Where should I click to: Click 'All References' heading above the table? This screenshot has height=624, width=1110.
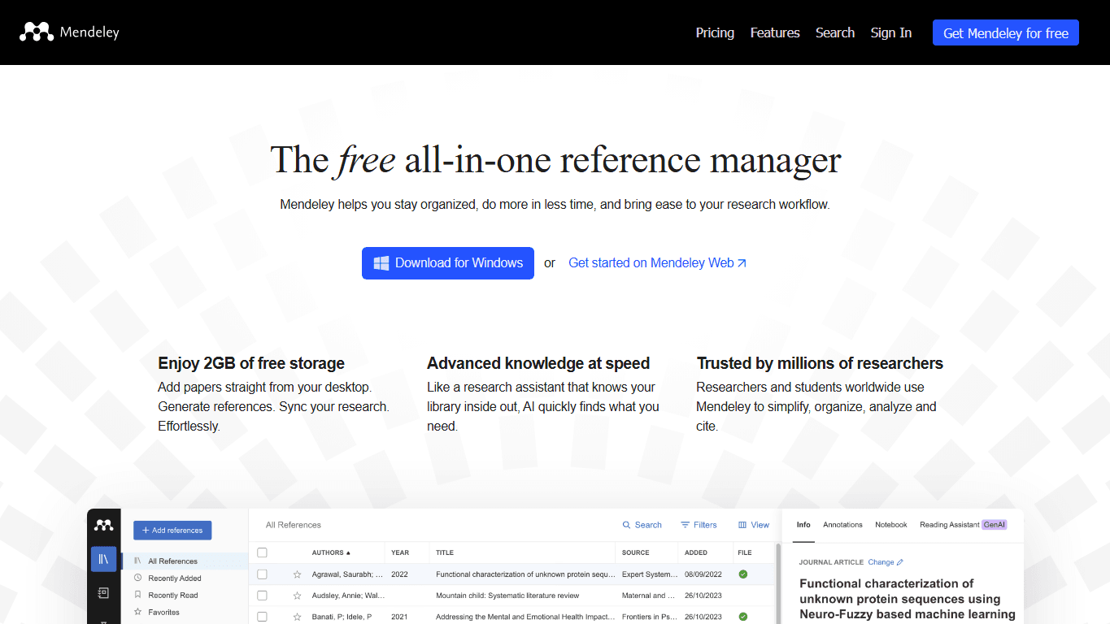pyautogui.click(x=294, y=525)
